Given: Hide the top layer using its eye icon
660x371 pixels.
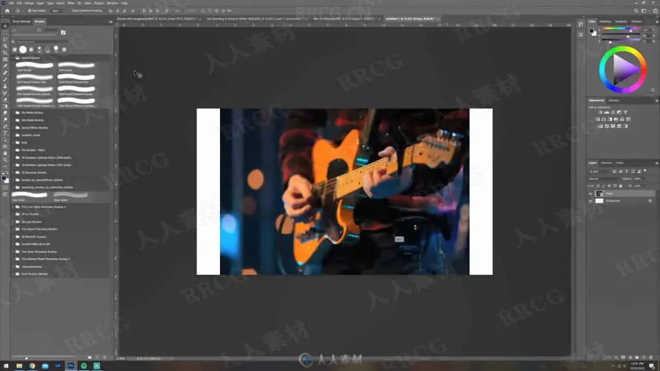Looking at the screenshot, I should (x=591, y=193).
